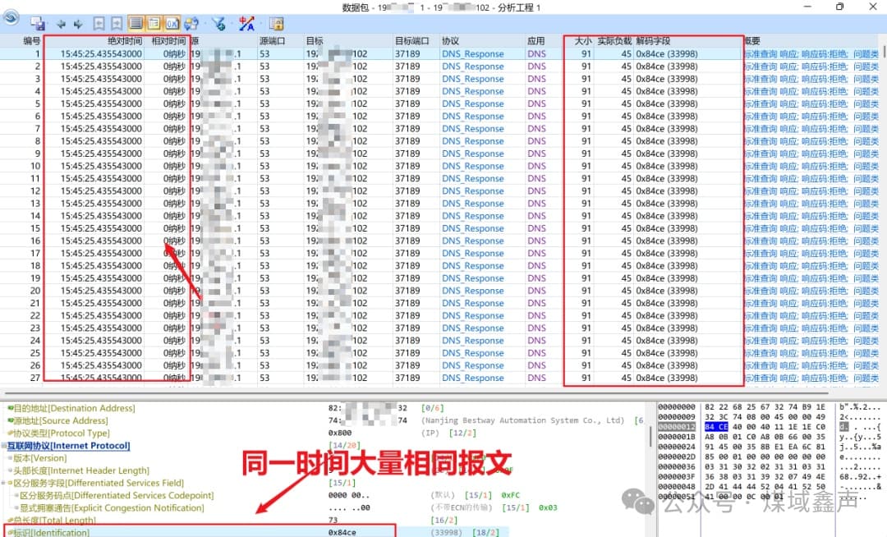
Task: Go to previous packet with left arrow
Action: [x=61, y=24]
